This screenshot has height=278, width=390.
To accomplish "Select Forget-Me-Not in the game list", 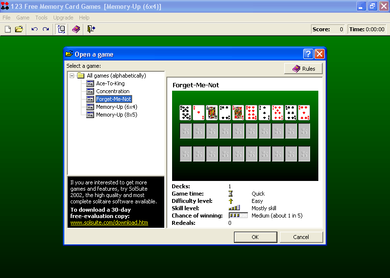I will 114,99.
